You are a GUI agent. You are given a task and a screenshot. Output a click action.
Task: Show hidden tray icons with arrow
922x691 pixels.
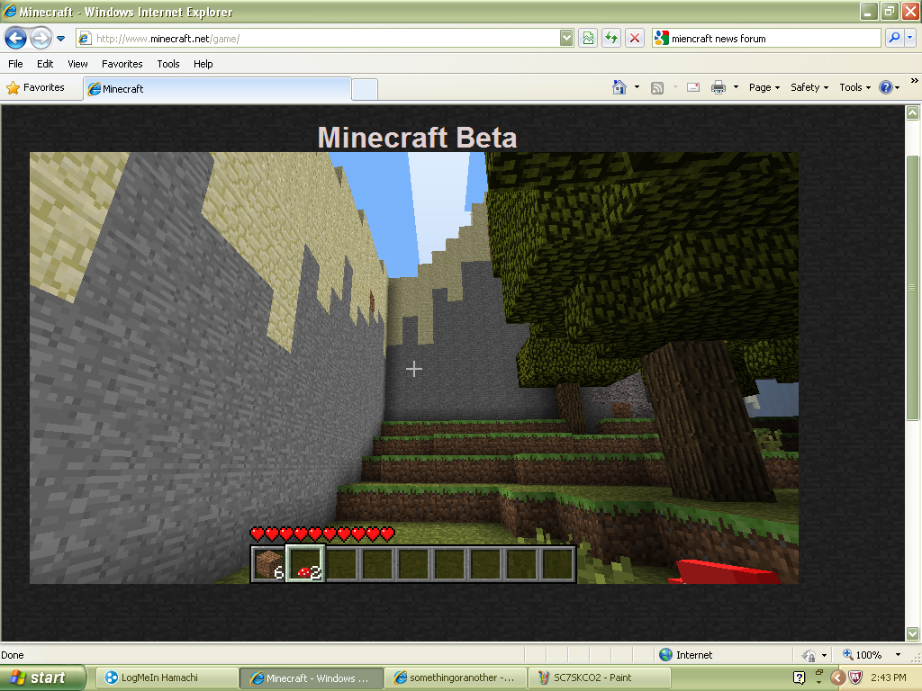point(838,678)
